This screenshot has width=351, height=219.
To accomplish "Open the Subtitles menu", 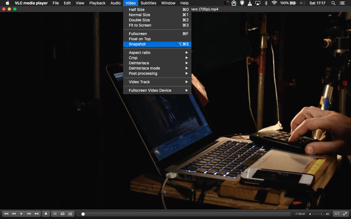I will (148, 3).
